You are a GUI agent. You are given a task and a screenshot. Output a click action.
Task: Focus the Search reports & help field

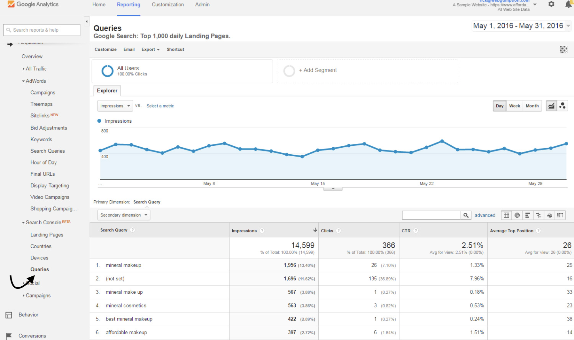[x=42, y=30]
